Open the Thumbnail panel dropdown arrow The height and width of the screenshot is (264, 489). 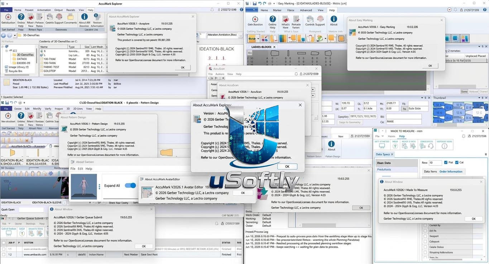tap(479, 98)
